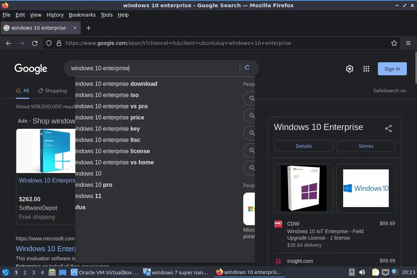Viewport: 417px width, 278px height.
Task: Click the page vertical scrollbar
Action: pyautogui.click(x=416, y=68)
